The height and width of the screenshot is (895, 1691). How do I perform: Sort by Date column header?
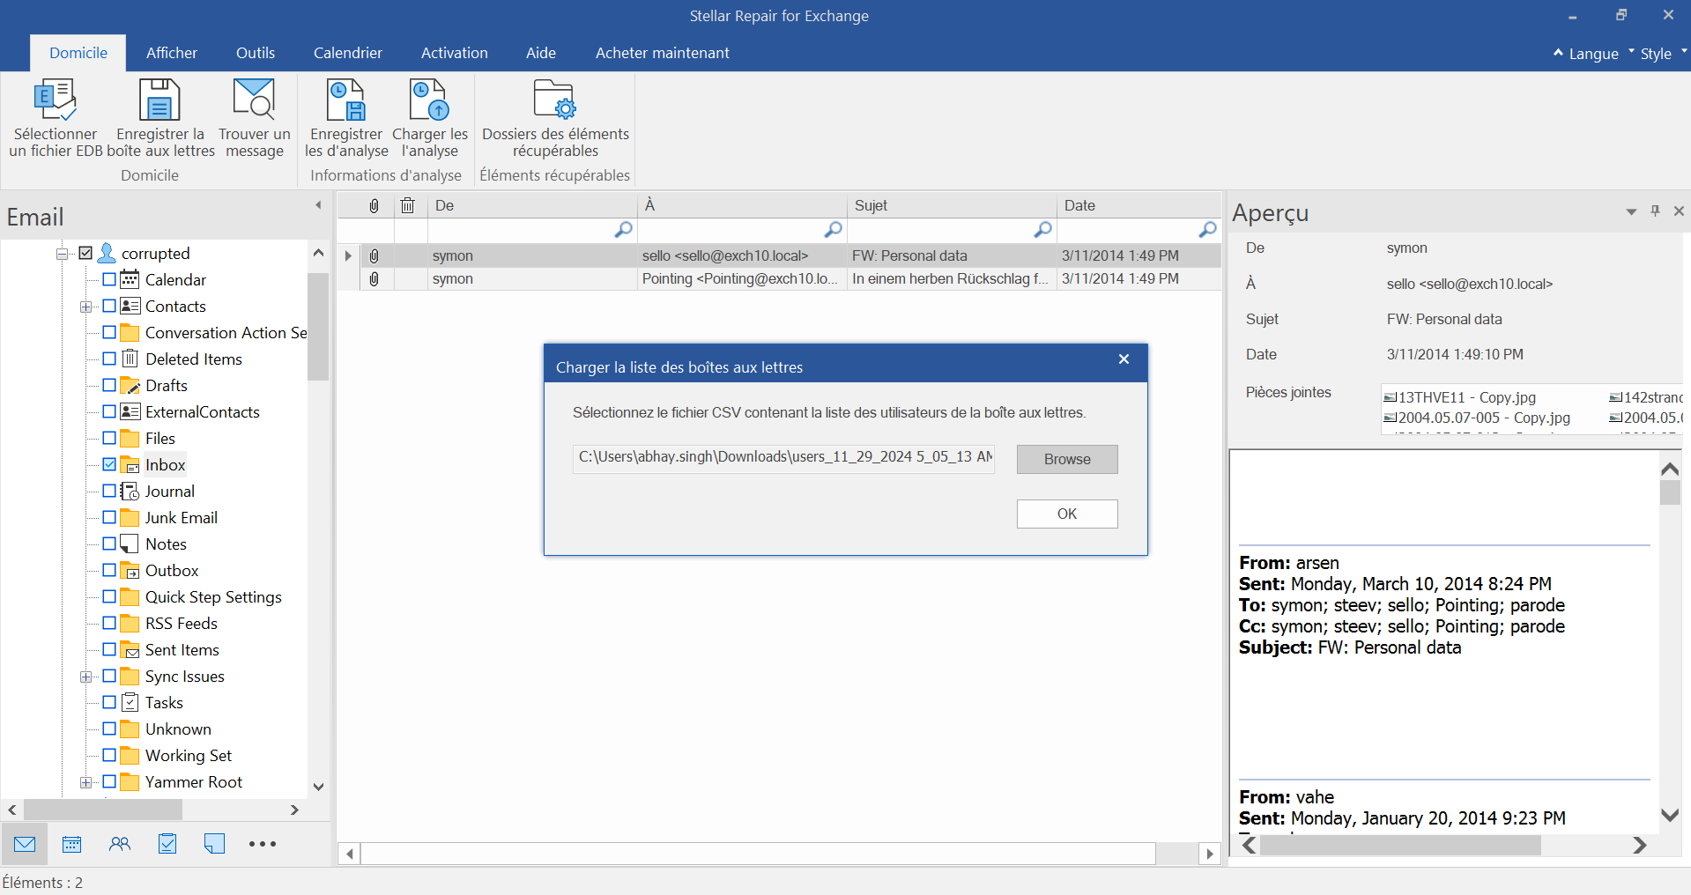point(1138,205)
